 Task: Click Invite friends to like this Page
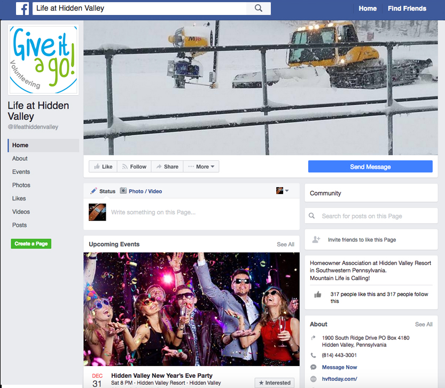(x=362, y=240)
